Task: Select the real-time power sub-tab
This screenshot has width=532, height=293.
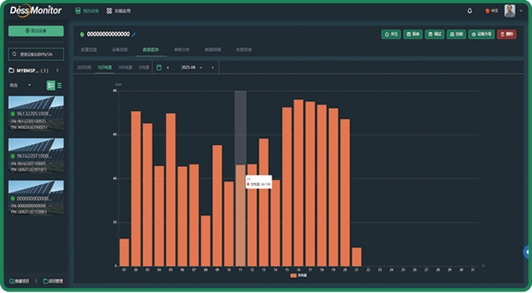Action: click(x=84, y=68)
